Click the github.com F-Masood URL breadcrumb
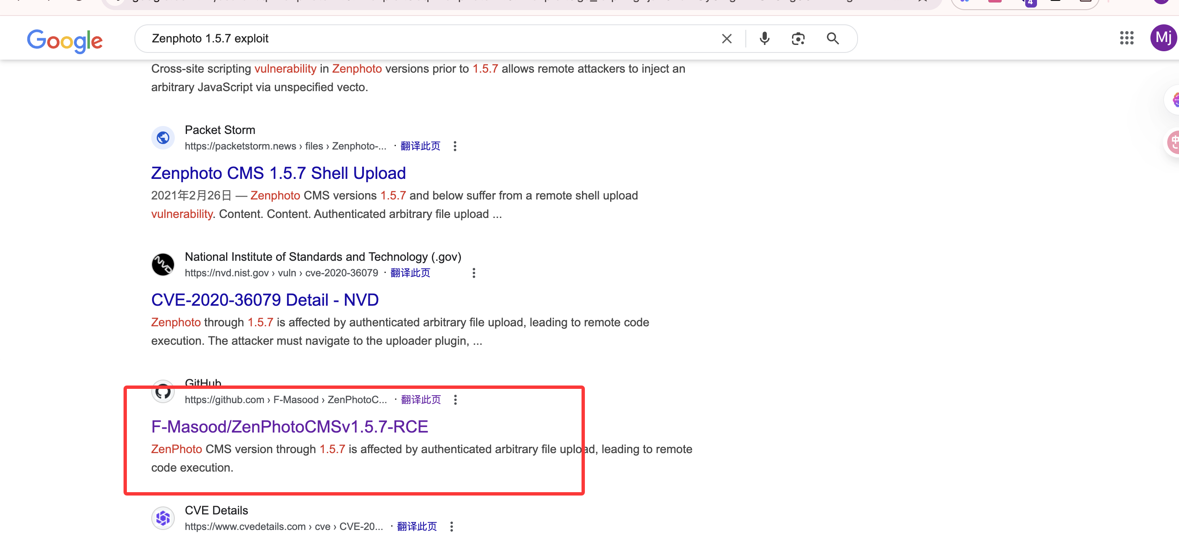 pos(286,400)
